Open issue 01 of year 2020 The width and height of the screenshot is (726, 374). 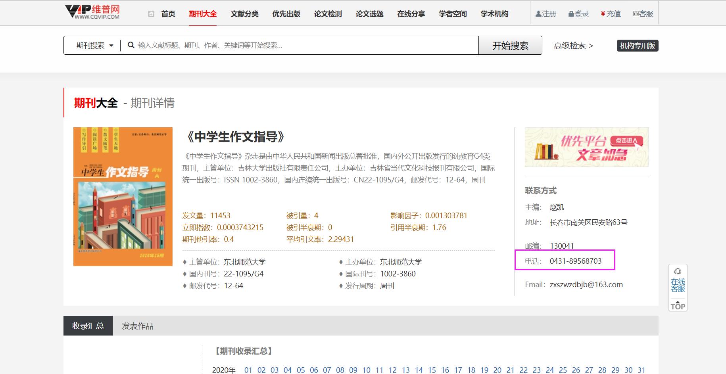[248, 370]
